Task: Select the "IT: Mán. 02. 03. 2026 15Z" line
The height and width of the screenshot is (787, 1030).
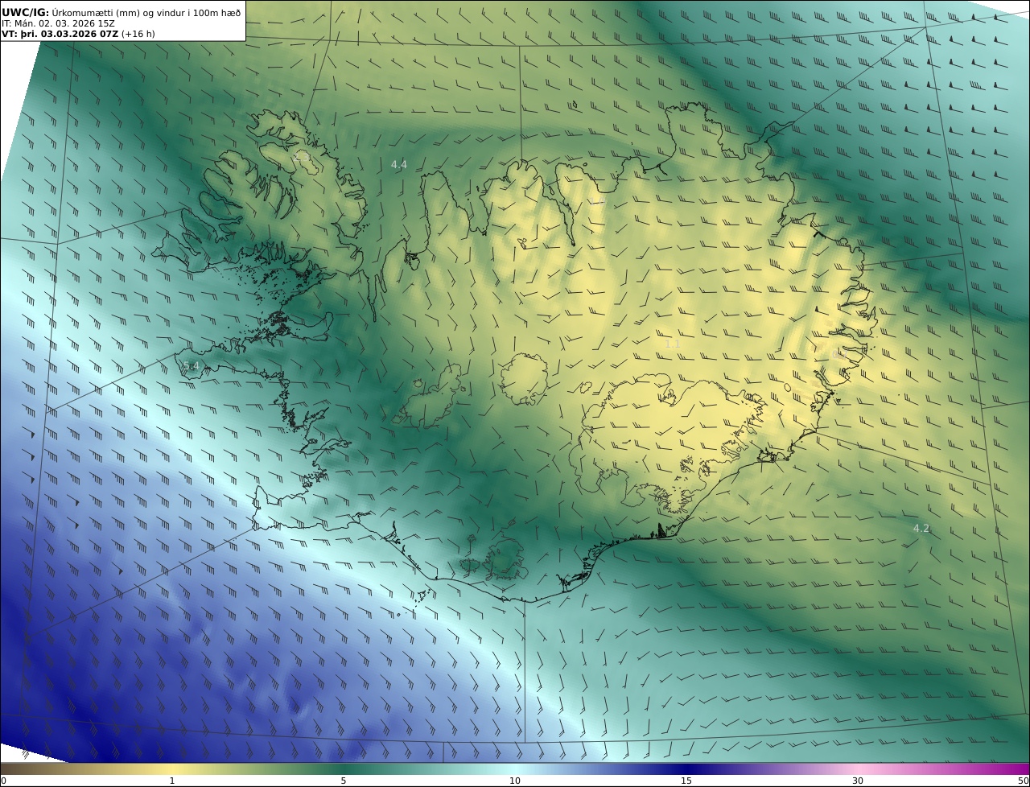Action: pos(58,23)
